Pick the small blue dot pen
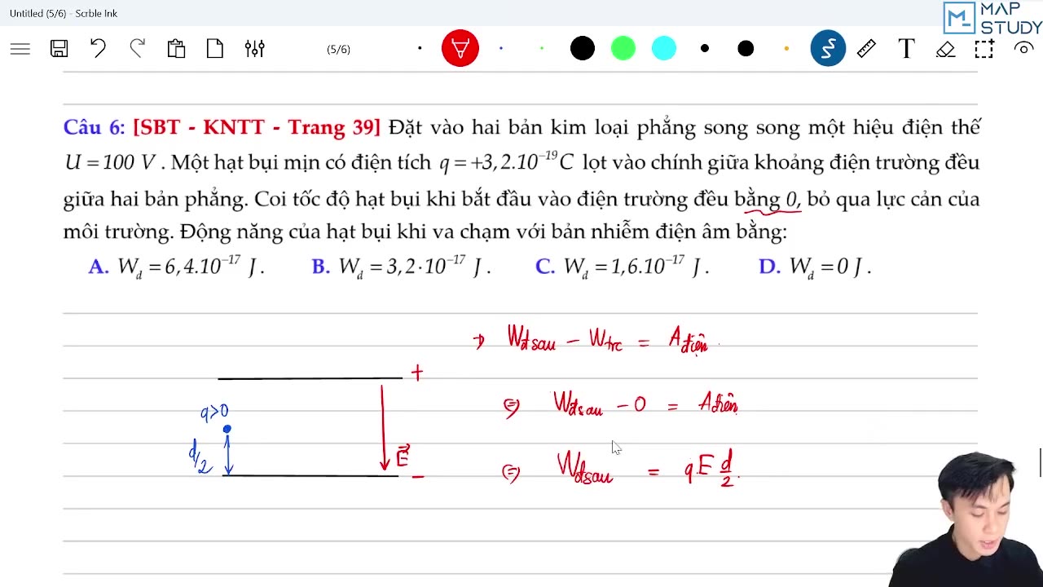The image size is (1043, 587). 501,49
